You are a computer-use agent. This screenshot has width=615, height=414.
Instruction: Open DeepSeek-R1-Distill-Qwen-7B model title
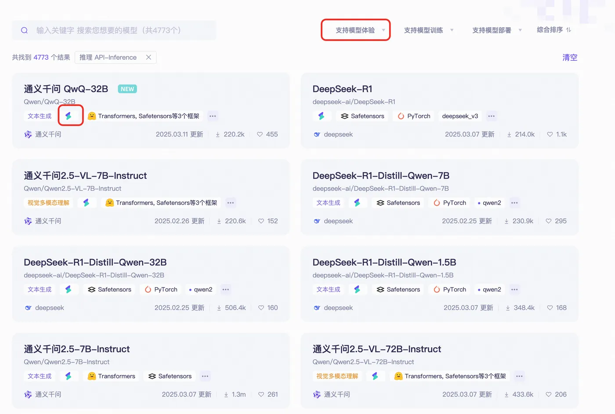[x=381, y=176]
